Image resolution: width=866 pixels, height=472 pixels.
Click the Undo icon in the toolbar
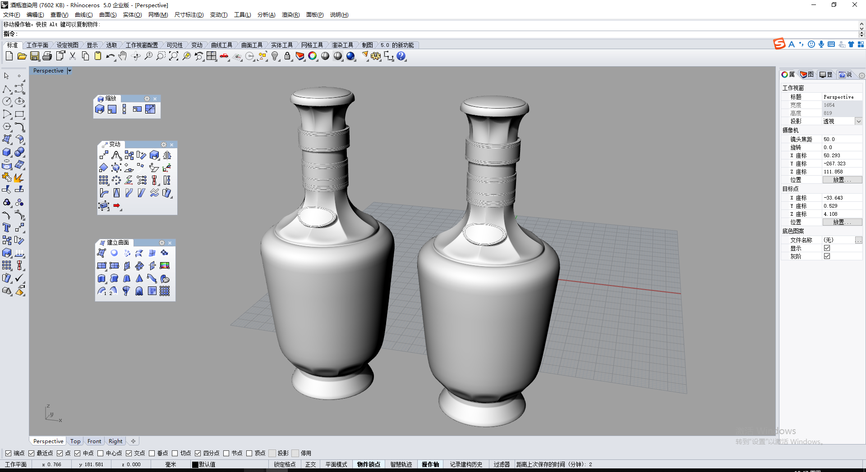[110, 56]
